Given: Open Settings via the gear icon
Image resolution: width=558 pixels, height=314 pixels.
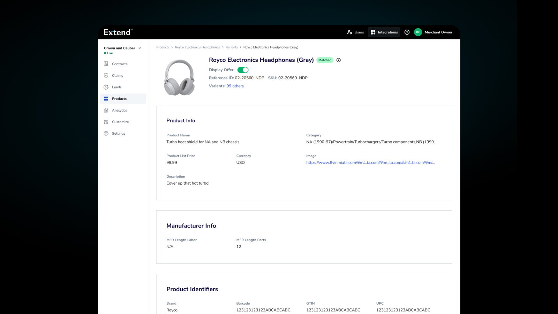Looking at the screenshot, I should [x=106, y=133].
